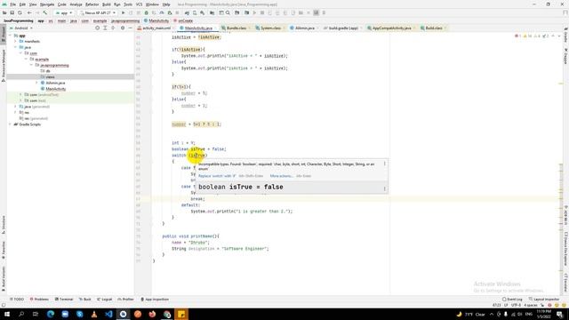Open the VCS menu
The image size is (569, 320).
139,4
